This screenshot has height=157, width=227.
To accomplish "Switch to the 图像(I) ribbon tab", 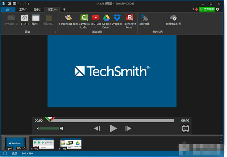I will (x=38, y=10).
